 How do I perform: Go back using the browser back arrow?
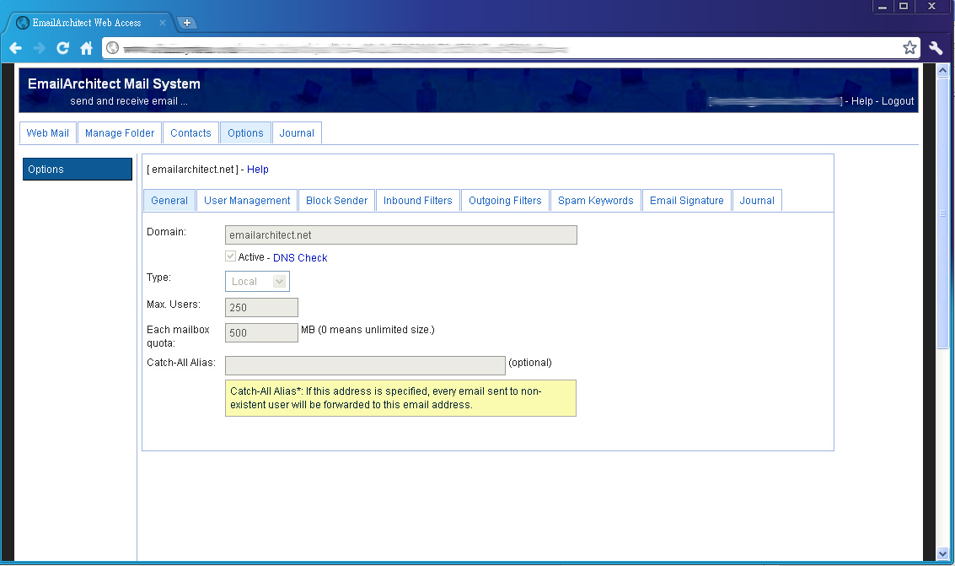point(16,48)
